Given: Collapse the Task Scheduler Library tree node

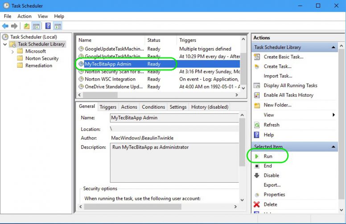Looking at the screenshot, I should click(5, 45).
